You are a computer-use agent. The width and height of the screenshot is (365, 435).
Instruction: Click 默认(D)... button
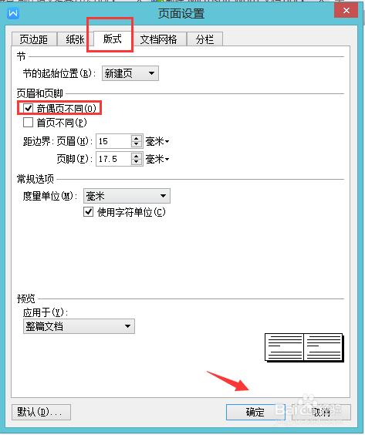[x=41, y=412]
